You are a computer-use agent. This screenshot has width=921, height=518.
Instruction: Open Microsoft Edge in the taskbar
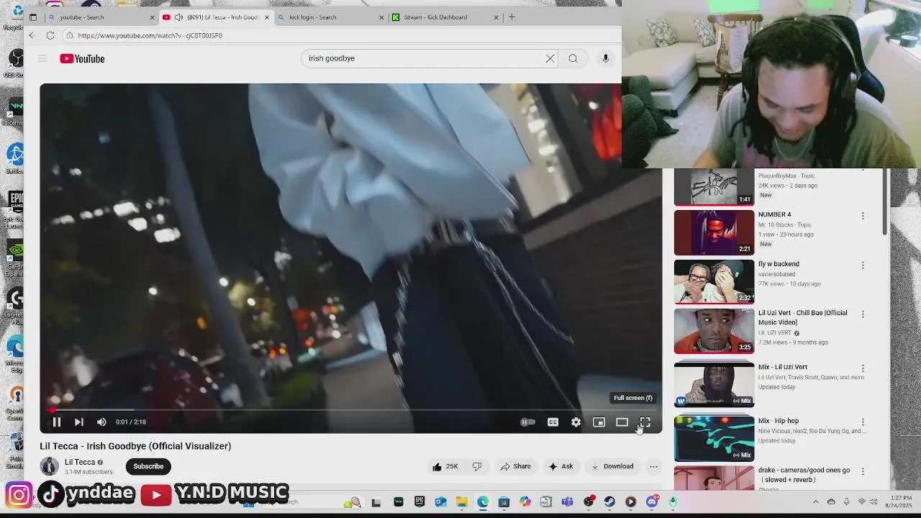tap(483, 502)
